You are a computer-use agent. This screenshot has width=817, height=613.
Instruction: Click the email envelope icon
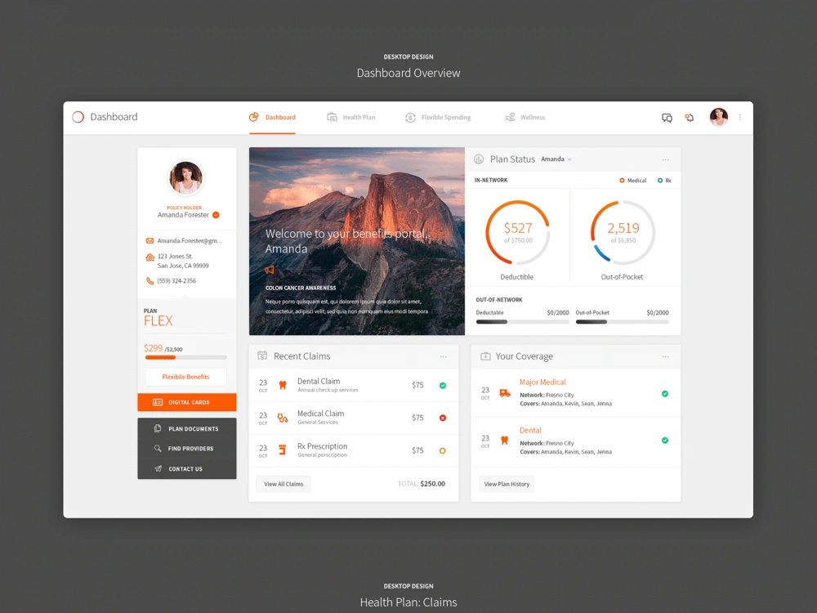pos(150,241)
